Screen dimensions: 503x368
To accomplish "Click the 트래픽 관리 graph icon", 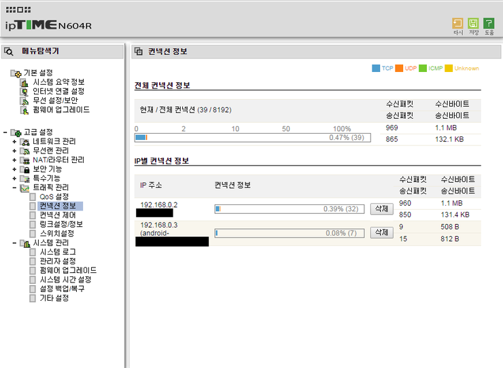I will point(24,188).
